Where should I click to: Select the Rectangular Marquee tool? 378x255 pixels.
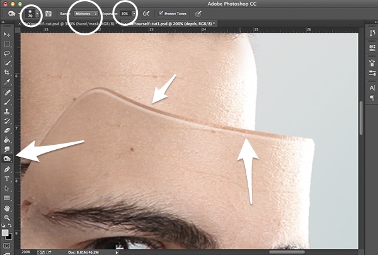coord(7,44)
